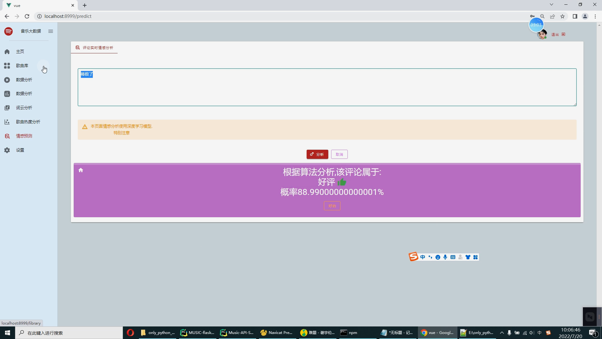Screen dimensions: 602x339
Task: Open tab search dropdown arrow in title bar
Action: (x=552, y=4)
